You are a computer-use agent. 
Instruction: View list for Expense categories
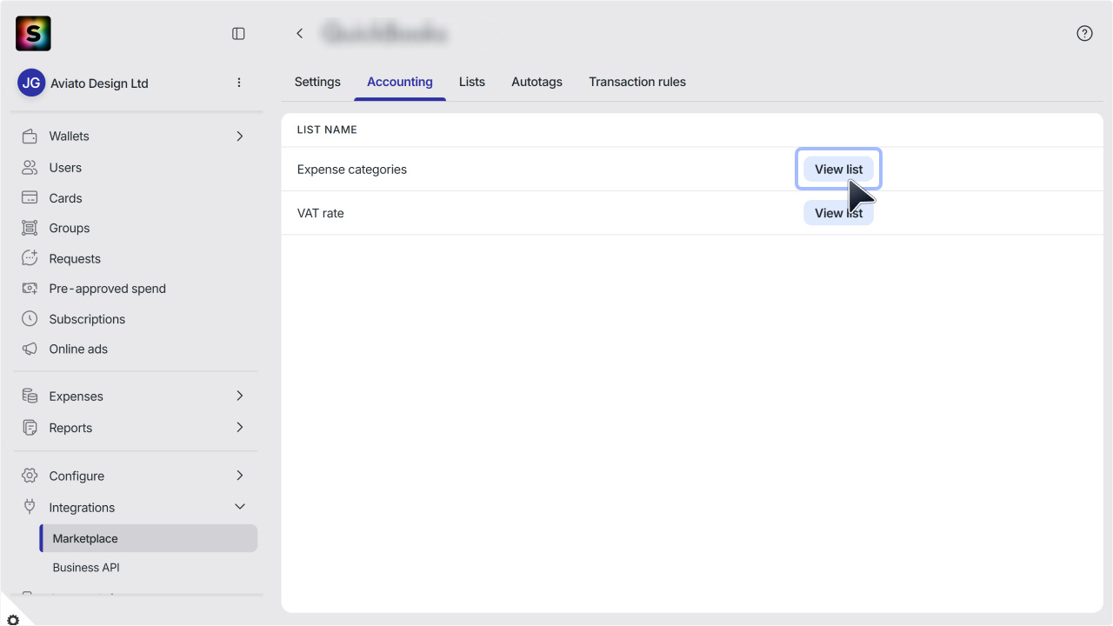click(x=838, y=170)
